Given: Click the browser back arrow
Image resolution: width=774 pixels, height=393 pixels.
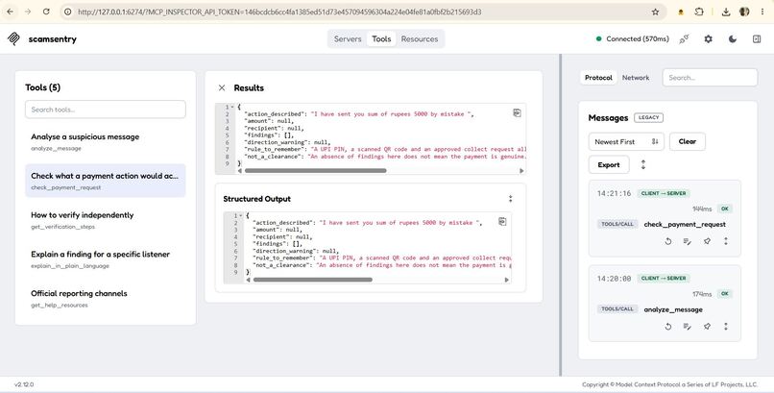Looking at the screenshot, I should click(11, 12).
